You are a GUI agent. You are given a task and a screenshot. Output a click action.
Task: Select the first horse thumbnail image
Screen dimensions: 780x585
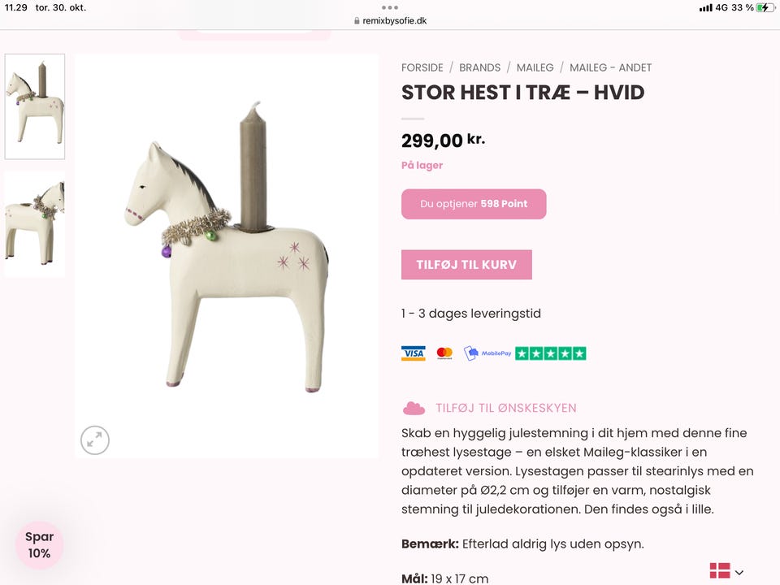pyautogui.click(x=35, y=106)
